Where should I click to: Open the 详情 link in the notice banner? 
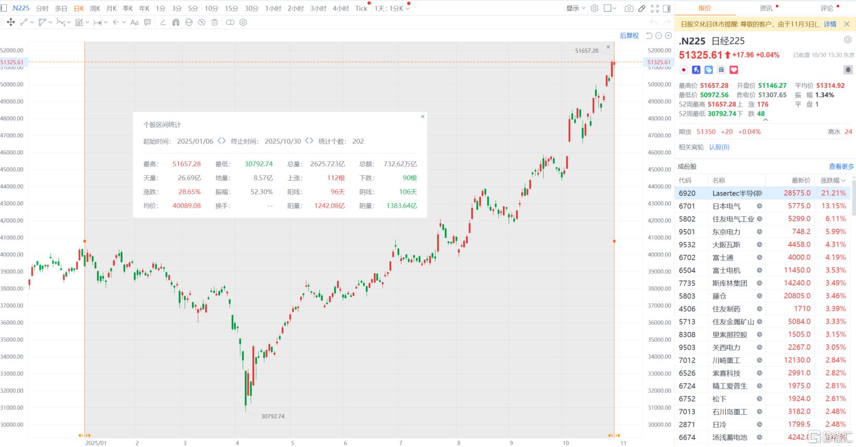coord(829,24)
